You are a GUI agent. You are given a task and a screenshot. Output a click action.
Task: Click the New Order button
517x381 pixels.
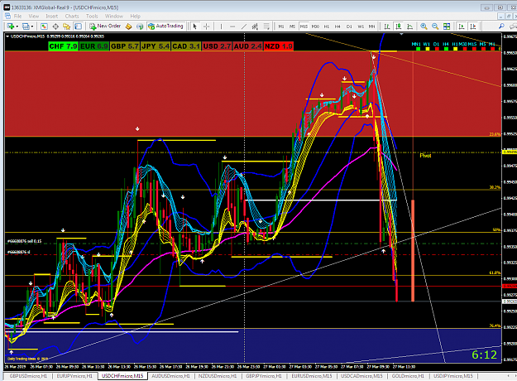105,26
